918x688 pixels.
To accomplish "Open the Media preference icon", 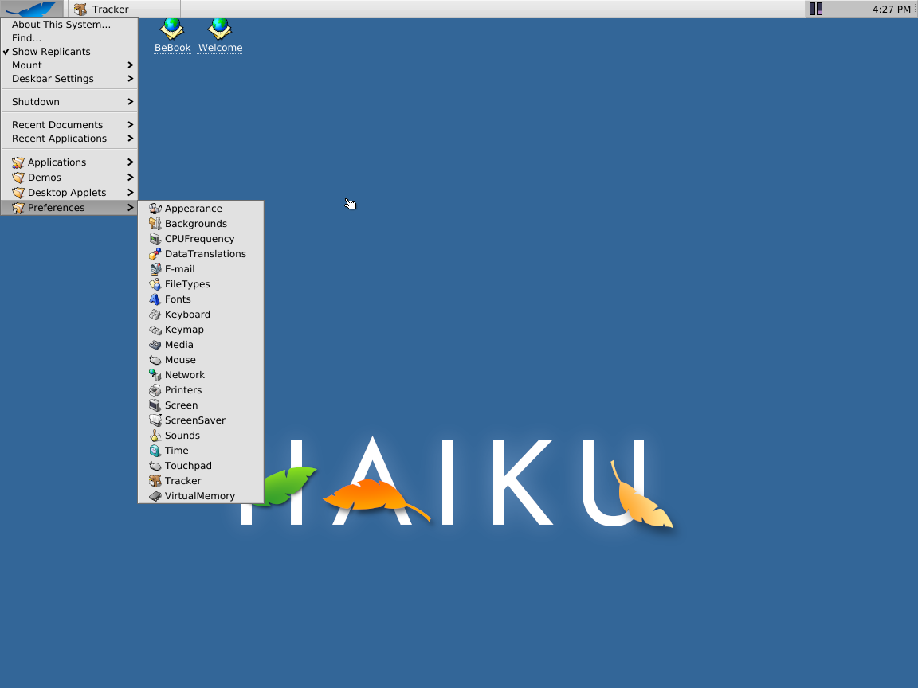I will coord(155,345).
